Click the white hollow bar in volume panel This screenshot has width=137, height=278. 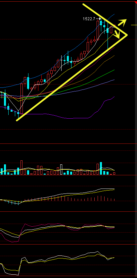(x=62, y=170)
